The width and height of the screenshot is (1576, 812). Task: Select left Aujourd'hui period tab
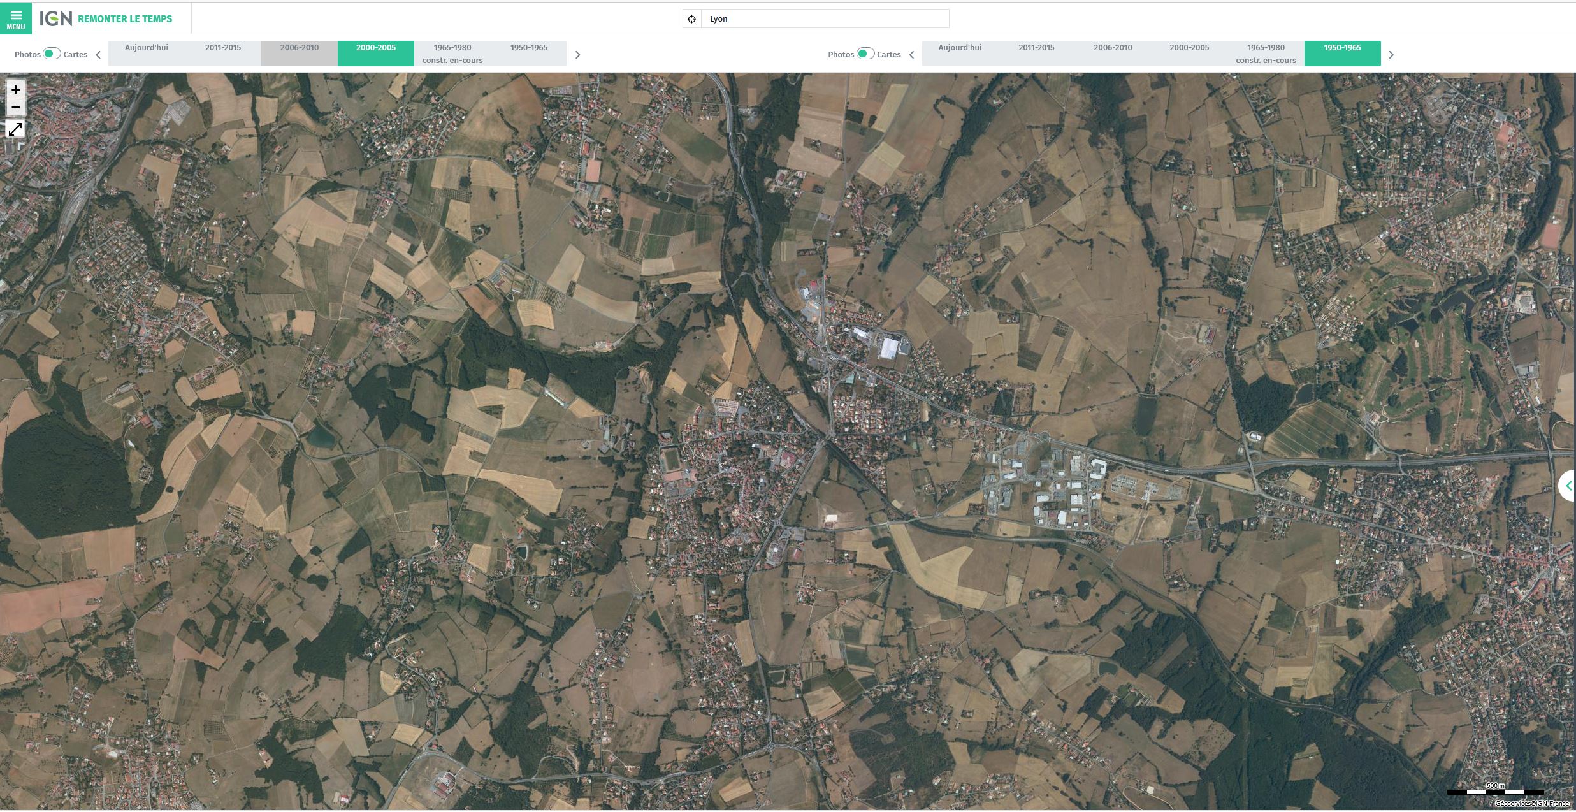click(x=147, y=53)
